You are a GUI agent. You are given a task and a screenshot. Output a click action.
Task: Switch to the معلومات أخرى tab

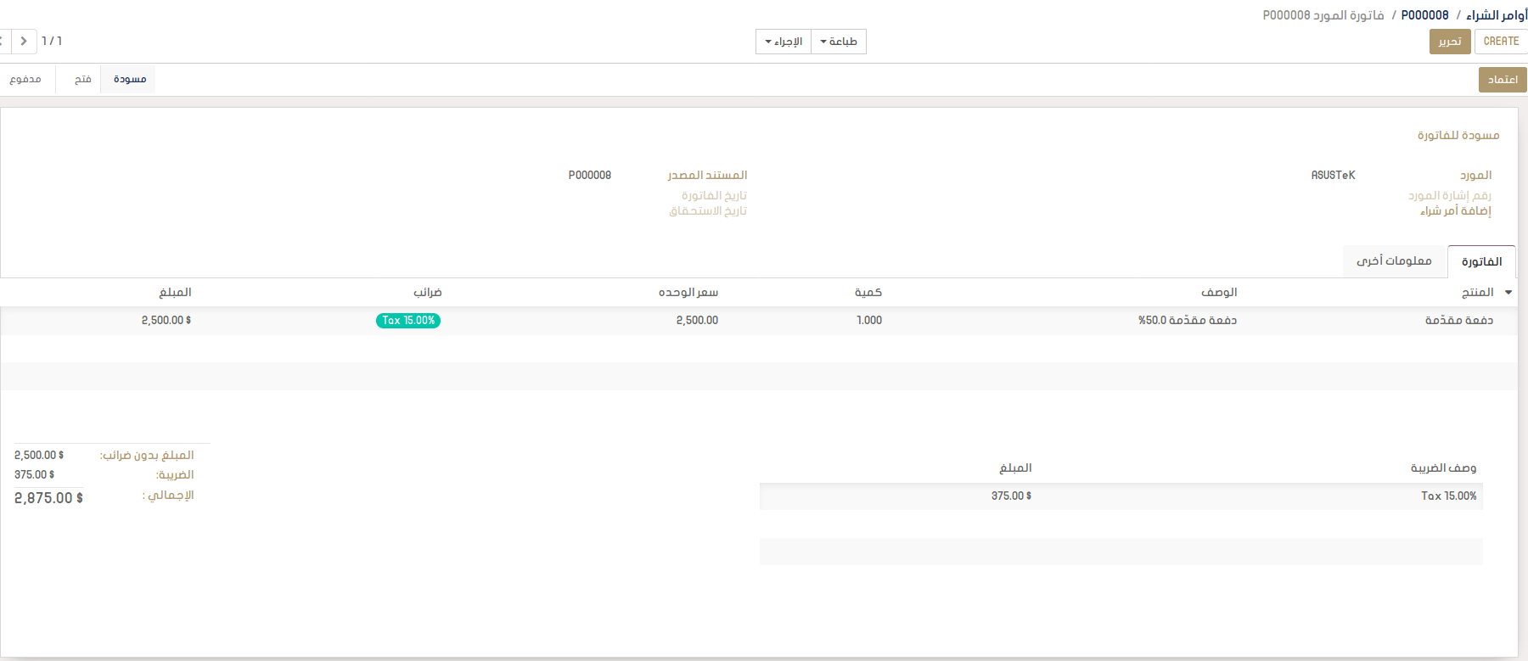point(1394,260)
